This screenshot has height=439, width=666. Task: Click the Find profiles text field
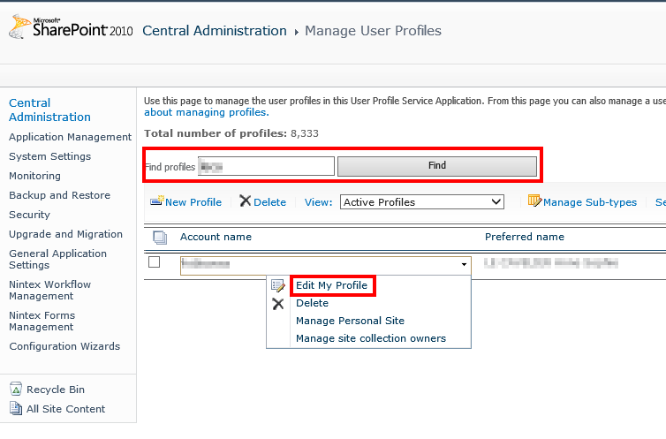point(266,166)
